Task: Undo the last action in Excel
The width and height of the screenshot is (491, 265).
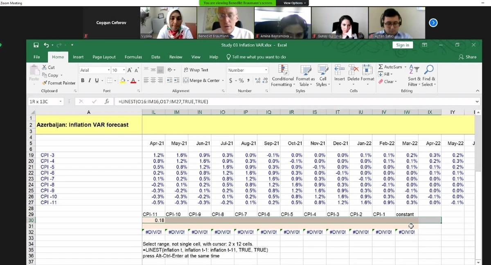Action: pos(46,45)
